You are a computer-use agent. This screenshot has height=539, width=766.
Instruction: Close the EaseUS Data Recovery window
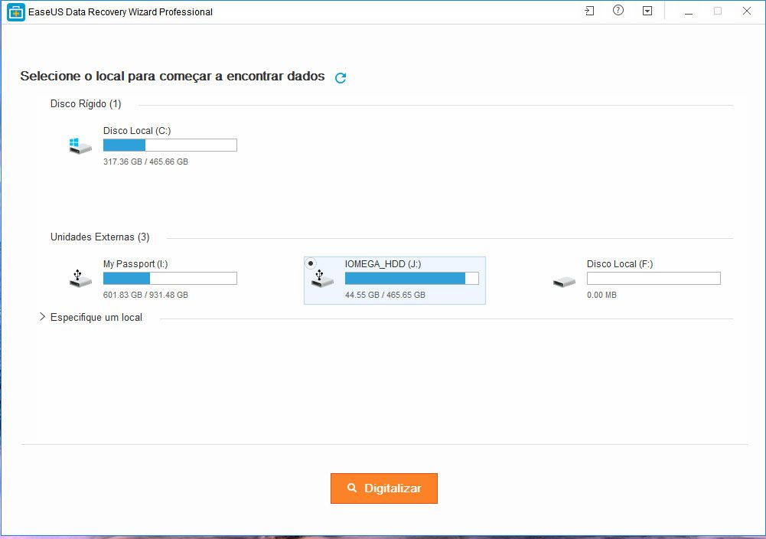(x=746, y=11)
